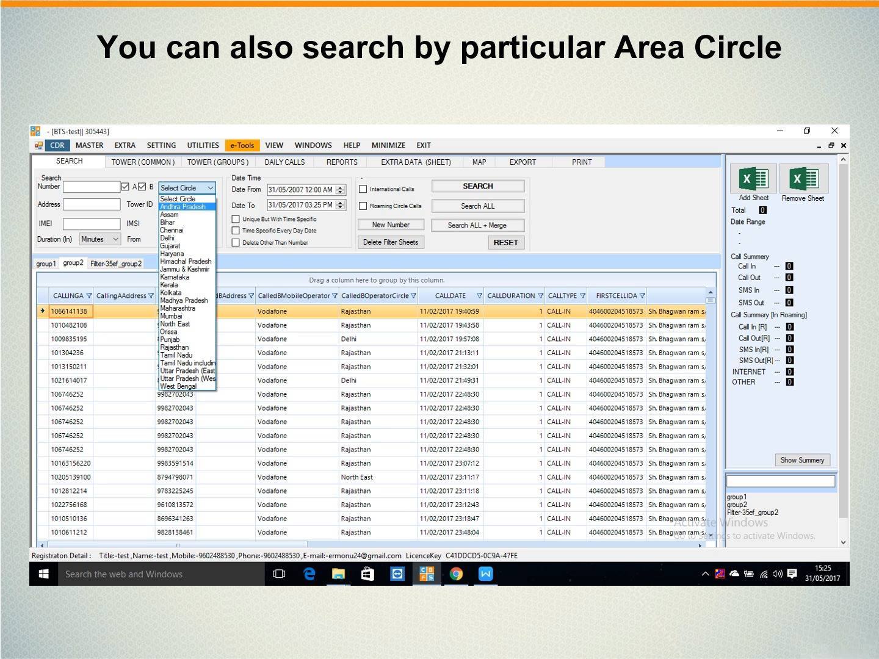The image size is (879, 659).
Task: Open the CDR menu
Action: point(57,145)
